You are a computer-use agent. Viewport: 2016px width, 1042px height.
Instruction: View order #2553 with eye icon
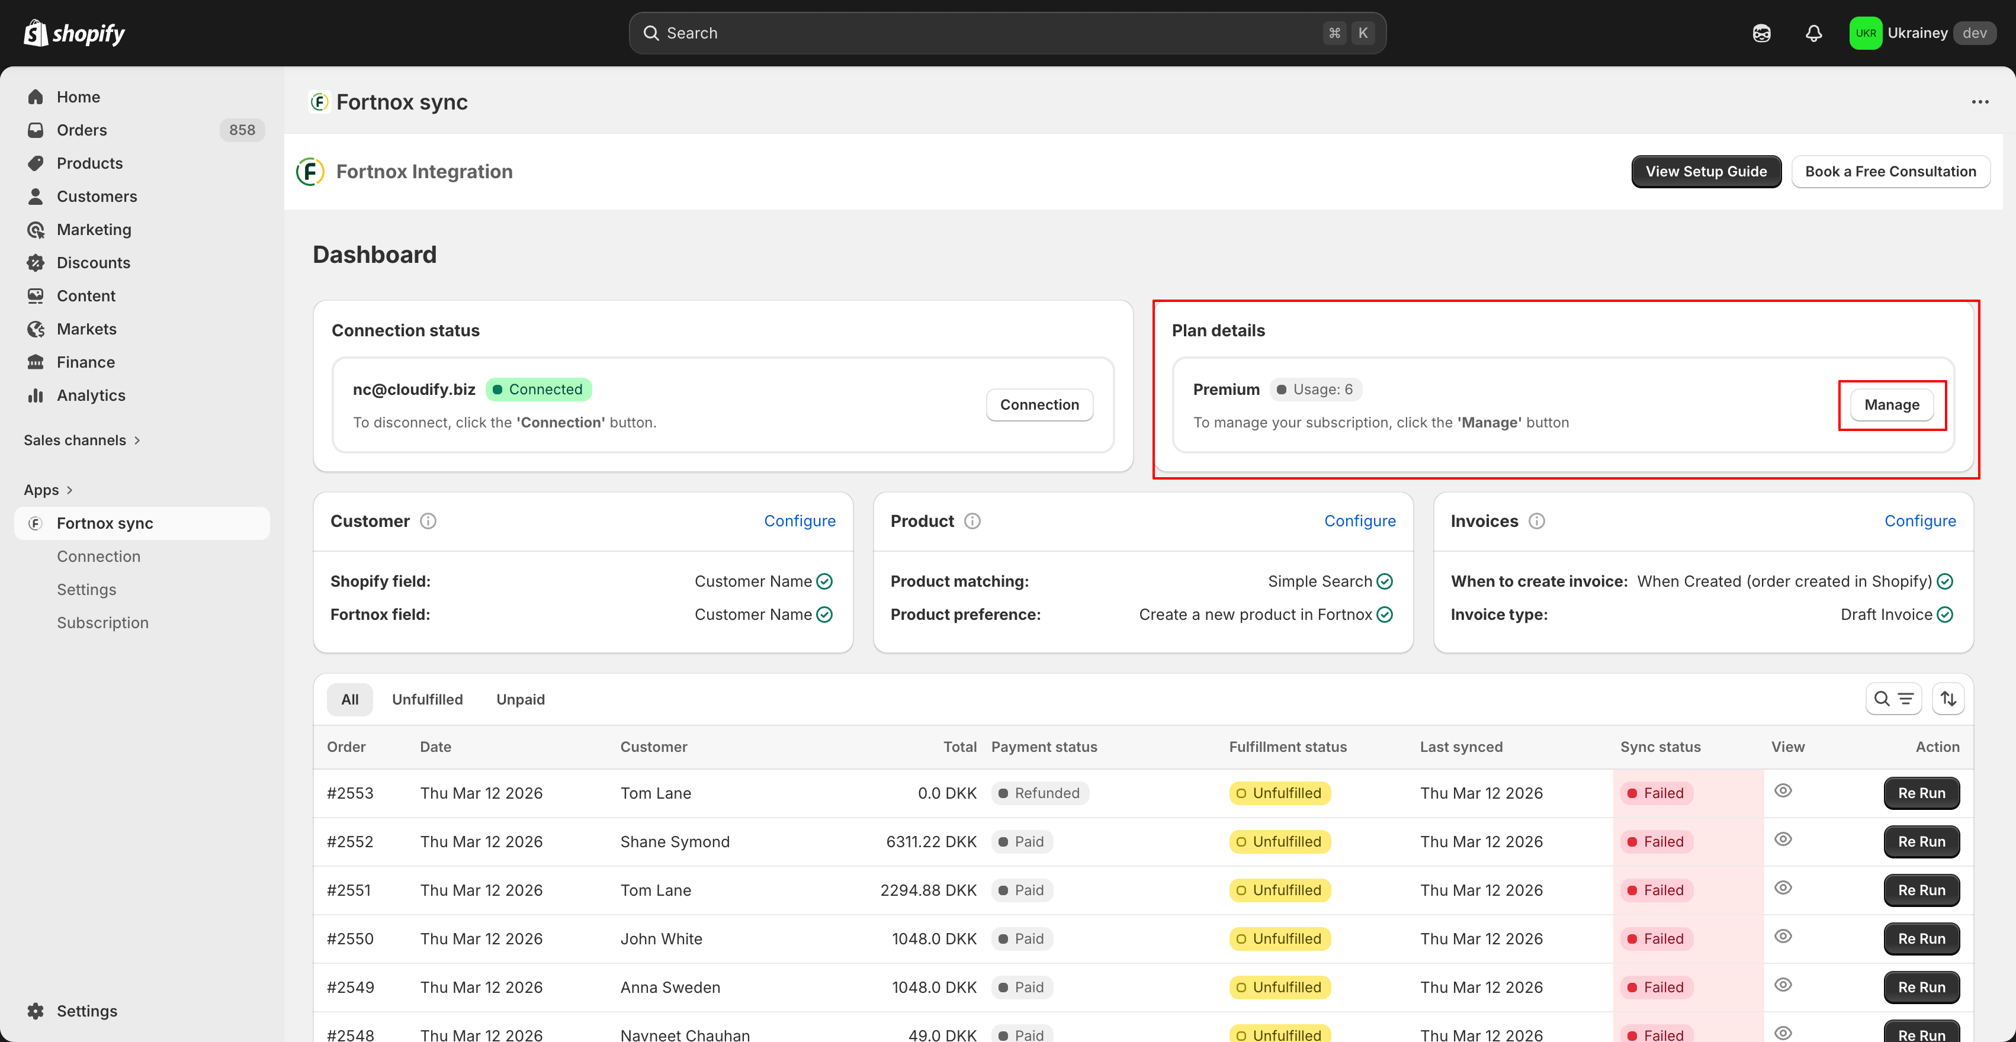[1783, 791]
